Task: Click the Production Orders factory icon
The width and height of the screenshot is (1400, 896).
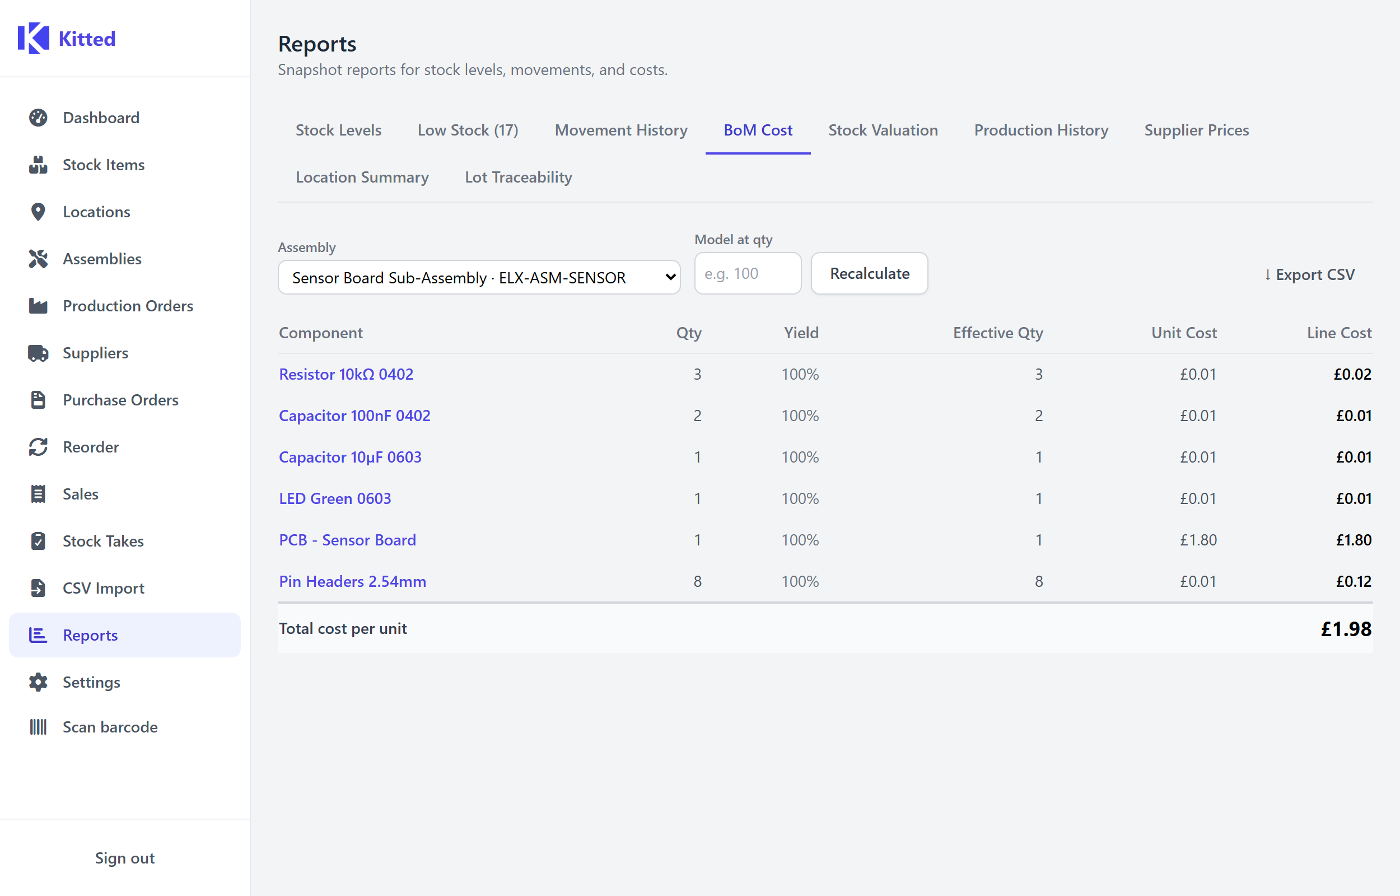Action: pos(38,306)
